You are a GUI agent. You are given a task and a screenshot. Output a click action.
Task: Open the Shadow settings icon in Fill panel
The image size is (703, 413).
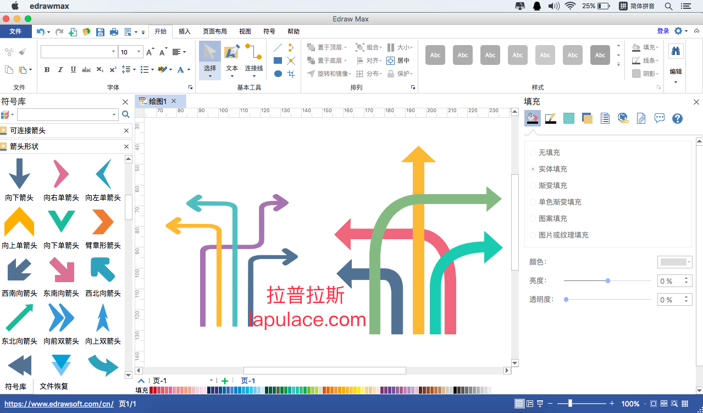[587, 118]
